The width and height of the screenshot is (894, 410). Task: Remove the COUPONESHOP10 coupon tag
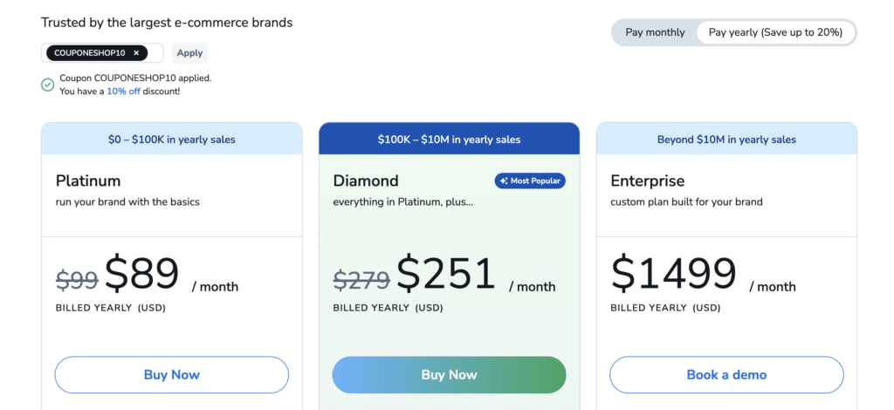click(x=136, y=53)
